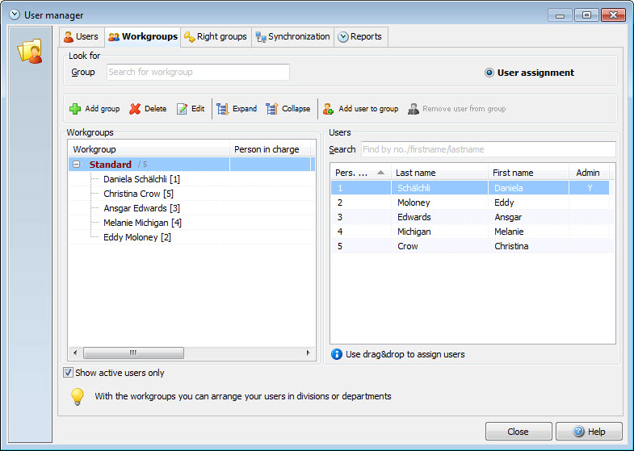
Task: Click the First name column header
Action: coord(528,173)
